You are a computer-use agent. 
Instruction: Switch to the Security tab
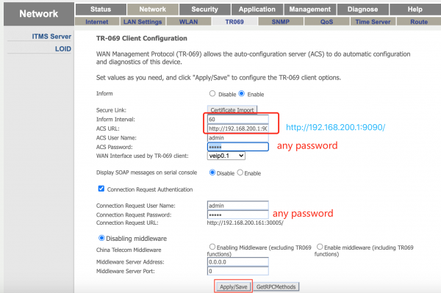coord(205,10)
